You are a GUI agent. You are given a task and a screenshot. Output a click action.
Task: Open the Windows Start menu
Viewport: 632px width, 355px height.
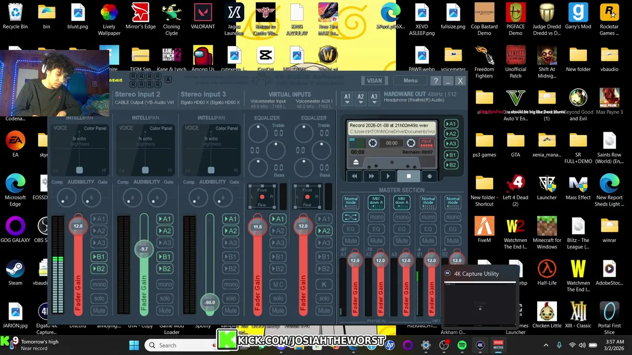tap(134, 345)
